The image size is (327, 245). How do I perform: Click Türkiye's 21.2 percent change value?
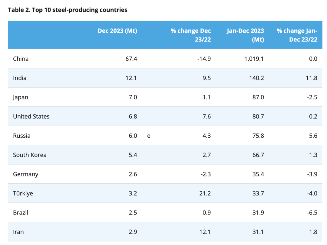coord(205,193)
